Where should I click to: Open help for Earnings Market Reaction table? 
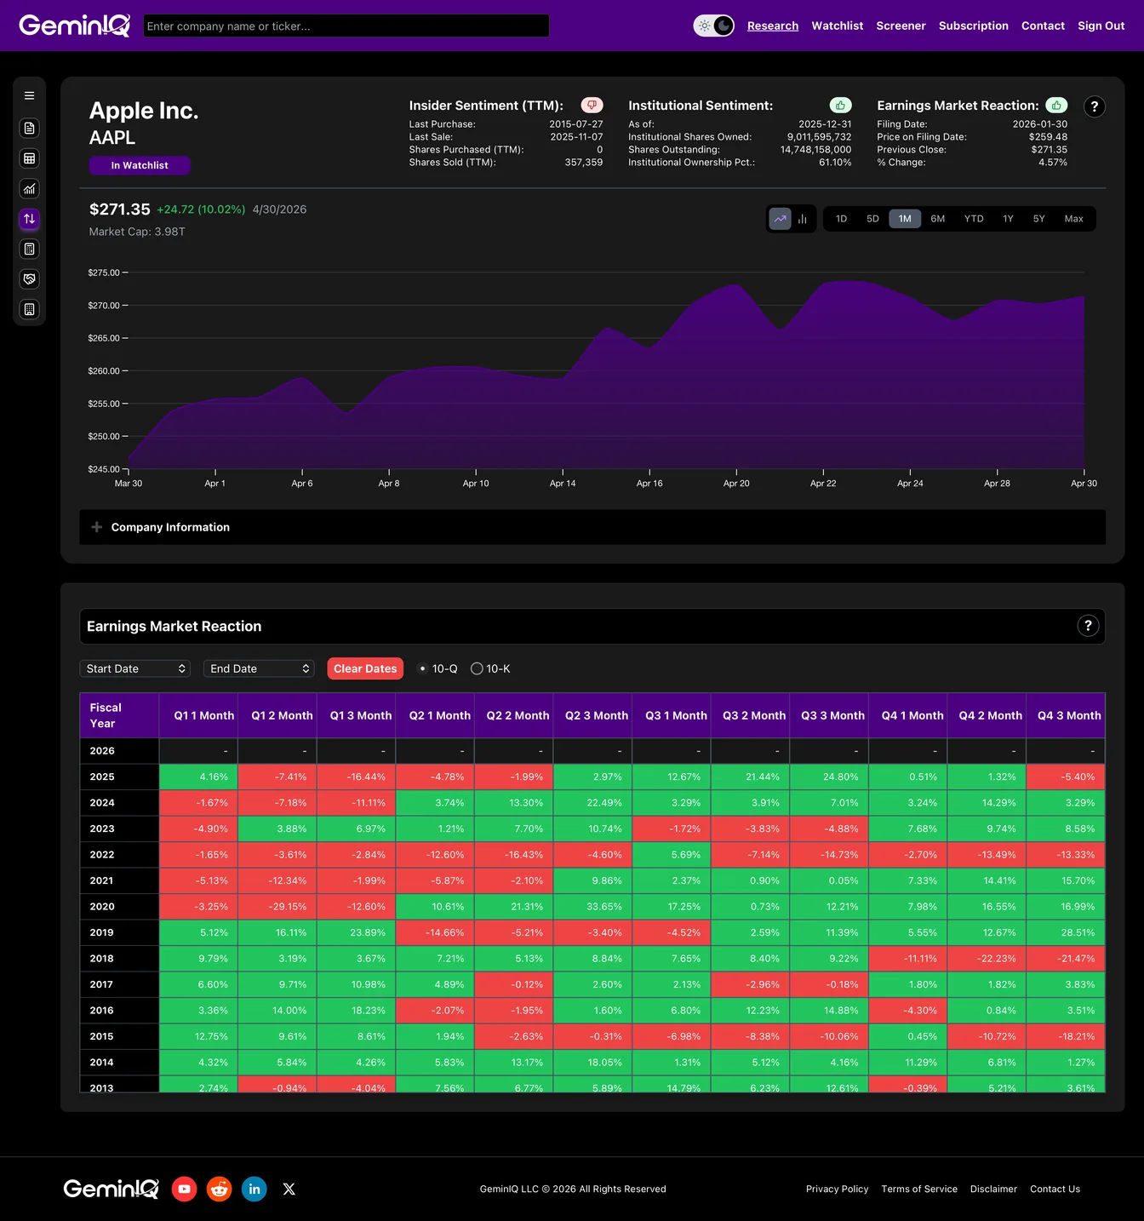click(1088, 626)
